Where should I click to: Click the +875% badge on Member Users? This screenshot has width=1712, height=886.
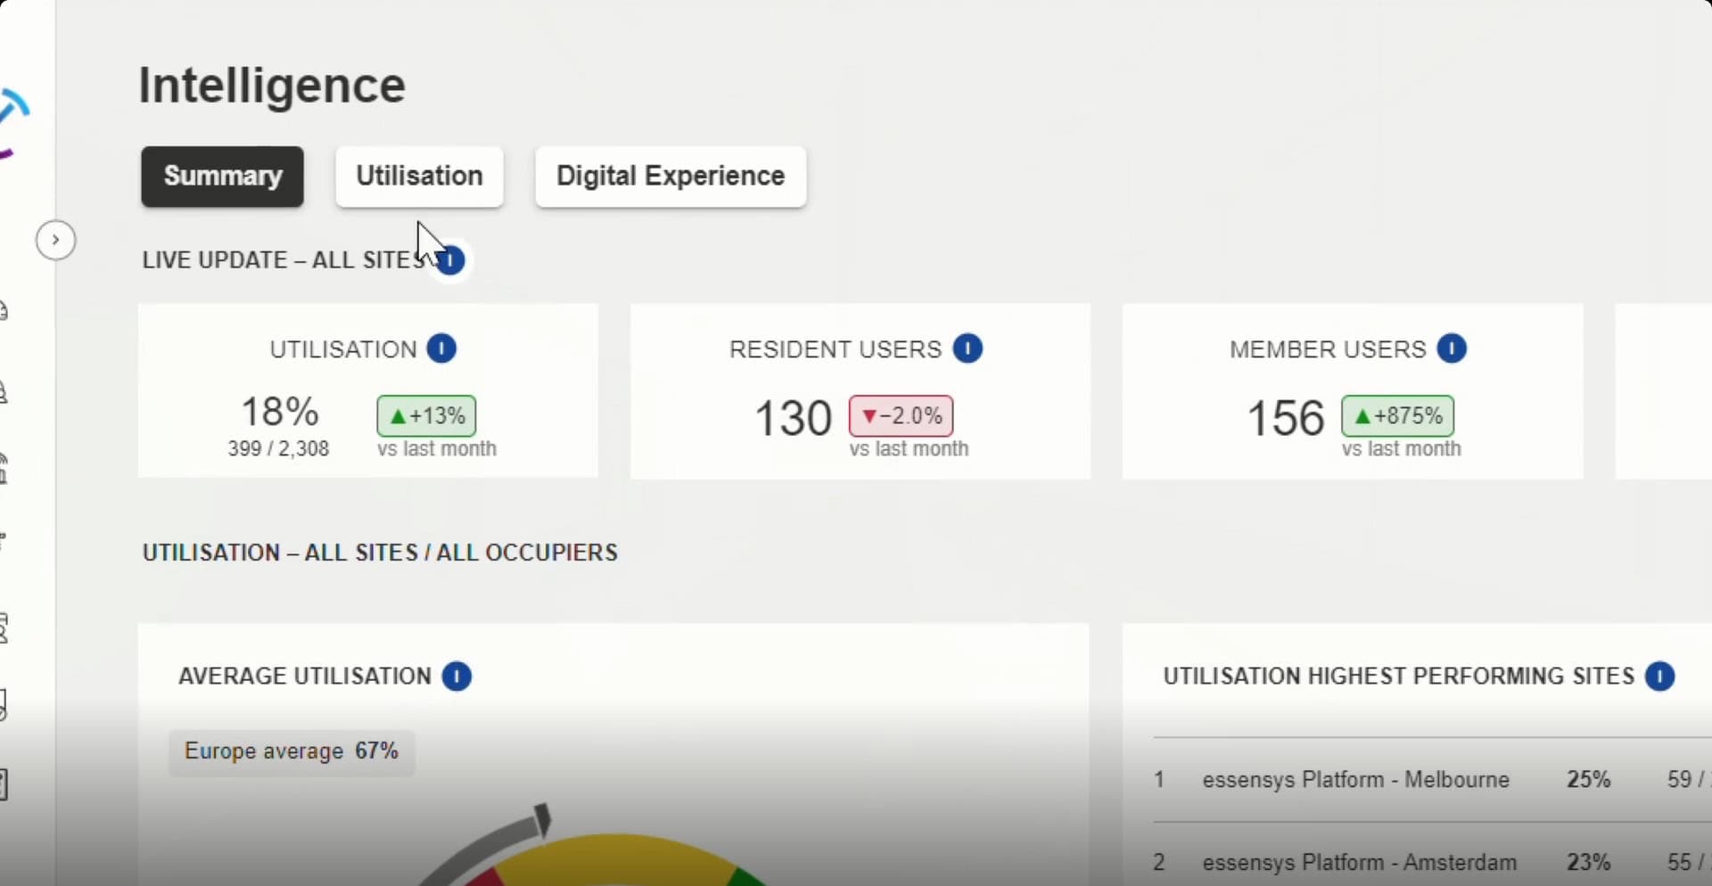1396,415
